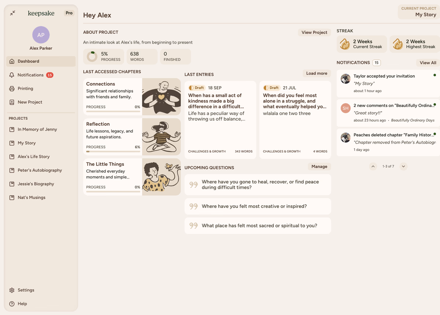The width and height of the screenshot is (440, 315).
Task: Click the Notifications bell icon in sidebar
Action: pyautogui.click(x=12, y=75)
